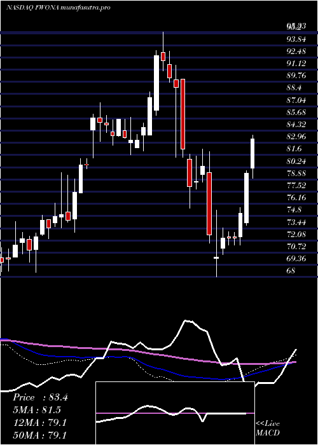Click the 12MA : 79.1 readout
Image resolution: width=318 pixels, height=445 pixels.
[x=39, y=423]
